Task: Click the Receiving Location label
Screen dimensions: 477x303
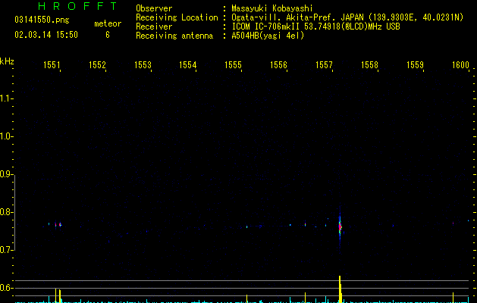Action: [177, 17]
